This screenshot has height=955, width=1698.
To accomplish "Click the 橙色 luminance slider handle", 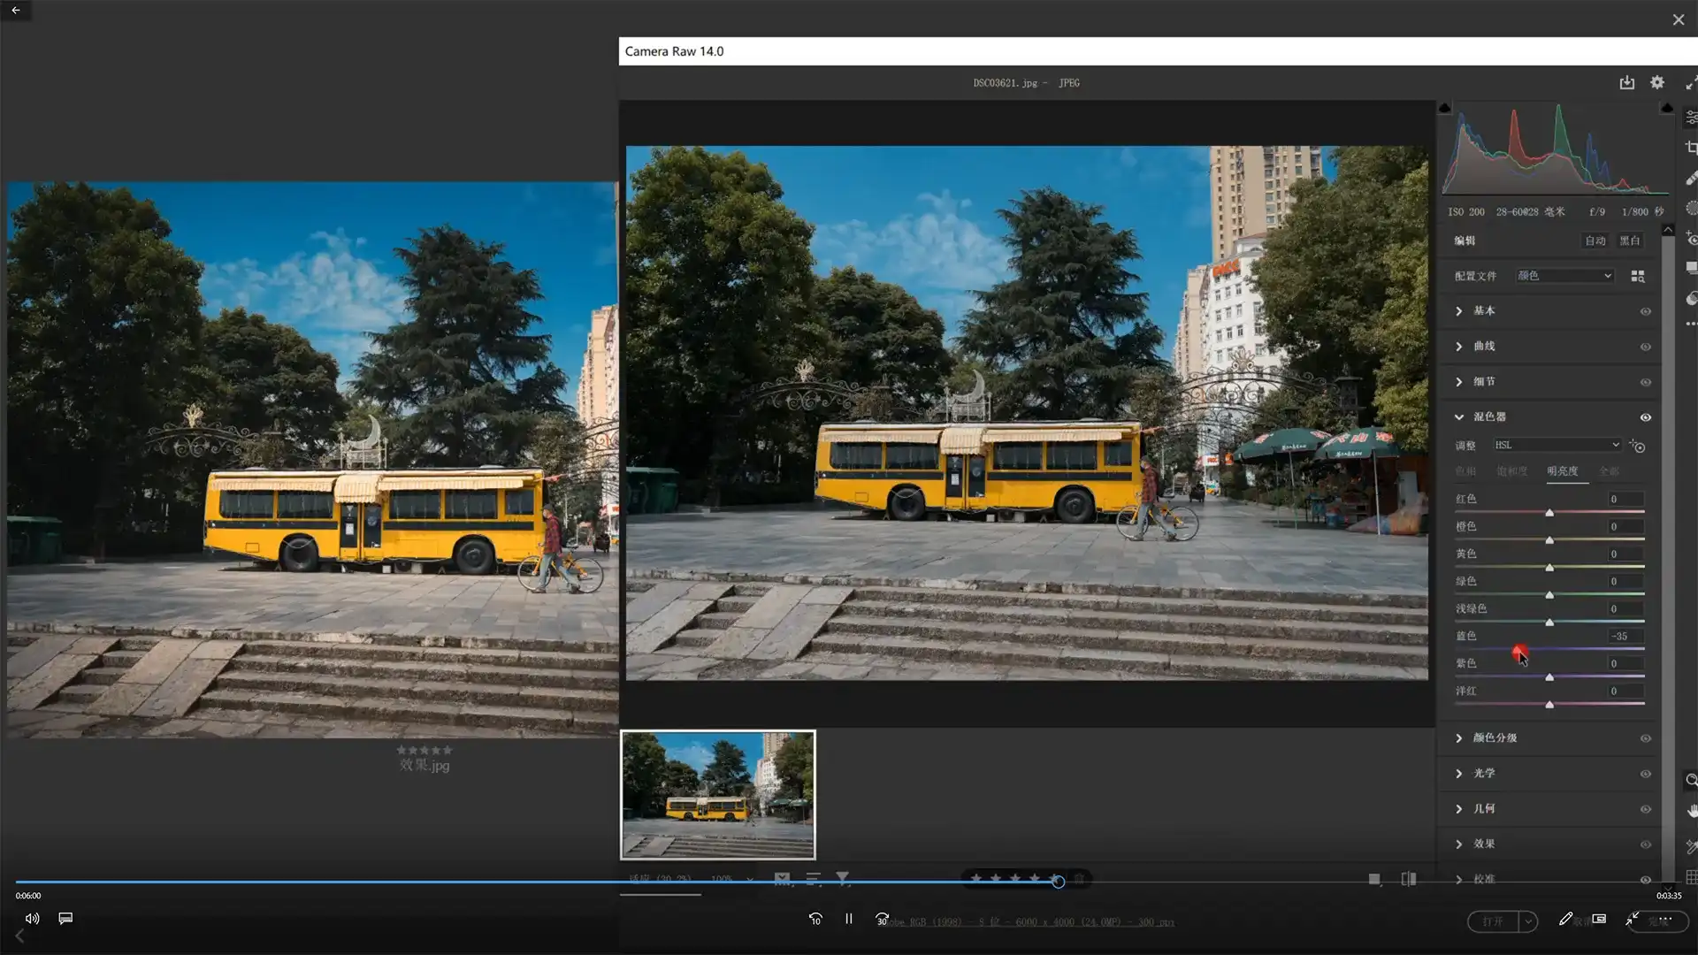I will coord(1549,539).
